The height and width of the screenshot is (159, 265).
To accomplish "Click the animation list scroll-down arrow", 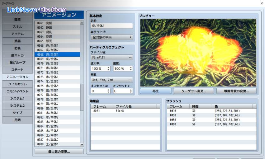I will click(82, 145).
